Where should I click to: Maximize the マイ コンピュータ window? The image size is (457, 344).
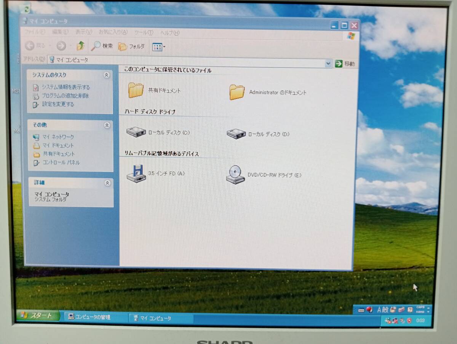(344, 25)
